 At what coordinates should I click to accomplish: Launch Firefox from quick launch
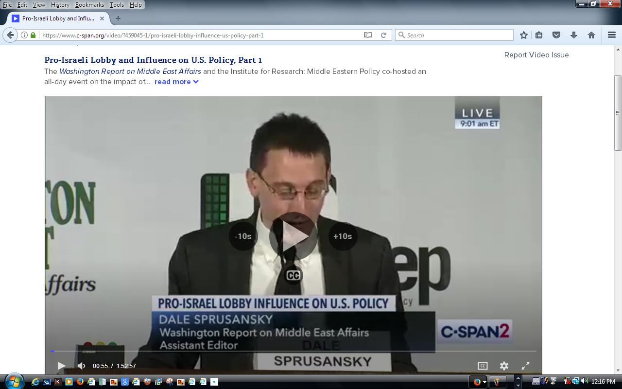pyautogui.click(x=80, y=382)
